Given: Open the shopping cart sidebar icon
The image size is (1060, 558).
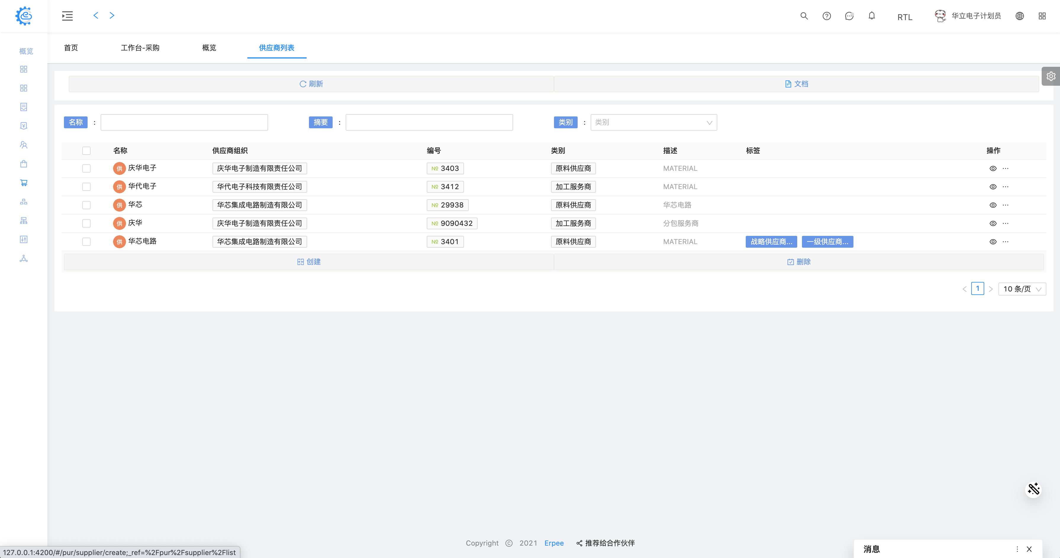Looking at the screenshot, I should 23,183.
